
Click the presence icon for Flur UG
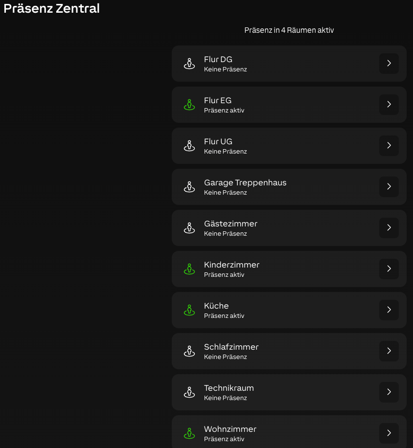[x=189, y=146]
